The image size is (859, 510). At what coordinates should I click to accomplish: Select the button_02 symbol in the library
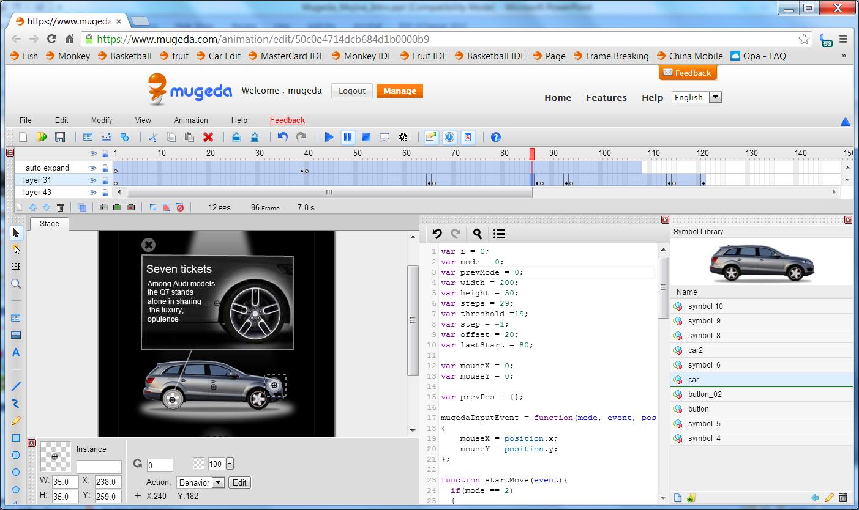(x=762, y=394)
